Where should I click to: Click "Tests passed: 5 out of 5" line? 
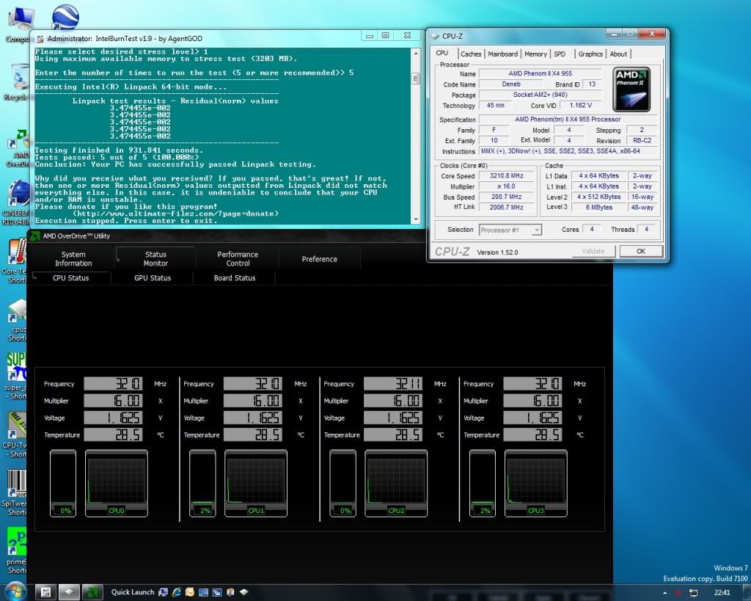click(117, 157)
